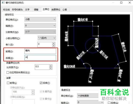Click the 主单位 tab
This screenshot has width=133, height=104.
coord(46,9)
